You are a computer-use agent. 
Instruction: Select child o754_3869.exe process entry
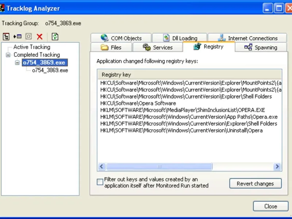pyautogui.click(x=50, y=70)
